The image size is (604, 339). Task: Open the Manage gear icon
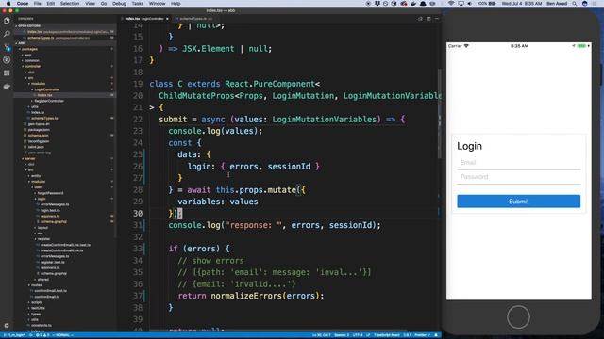click(7, 325)
